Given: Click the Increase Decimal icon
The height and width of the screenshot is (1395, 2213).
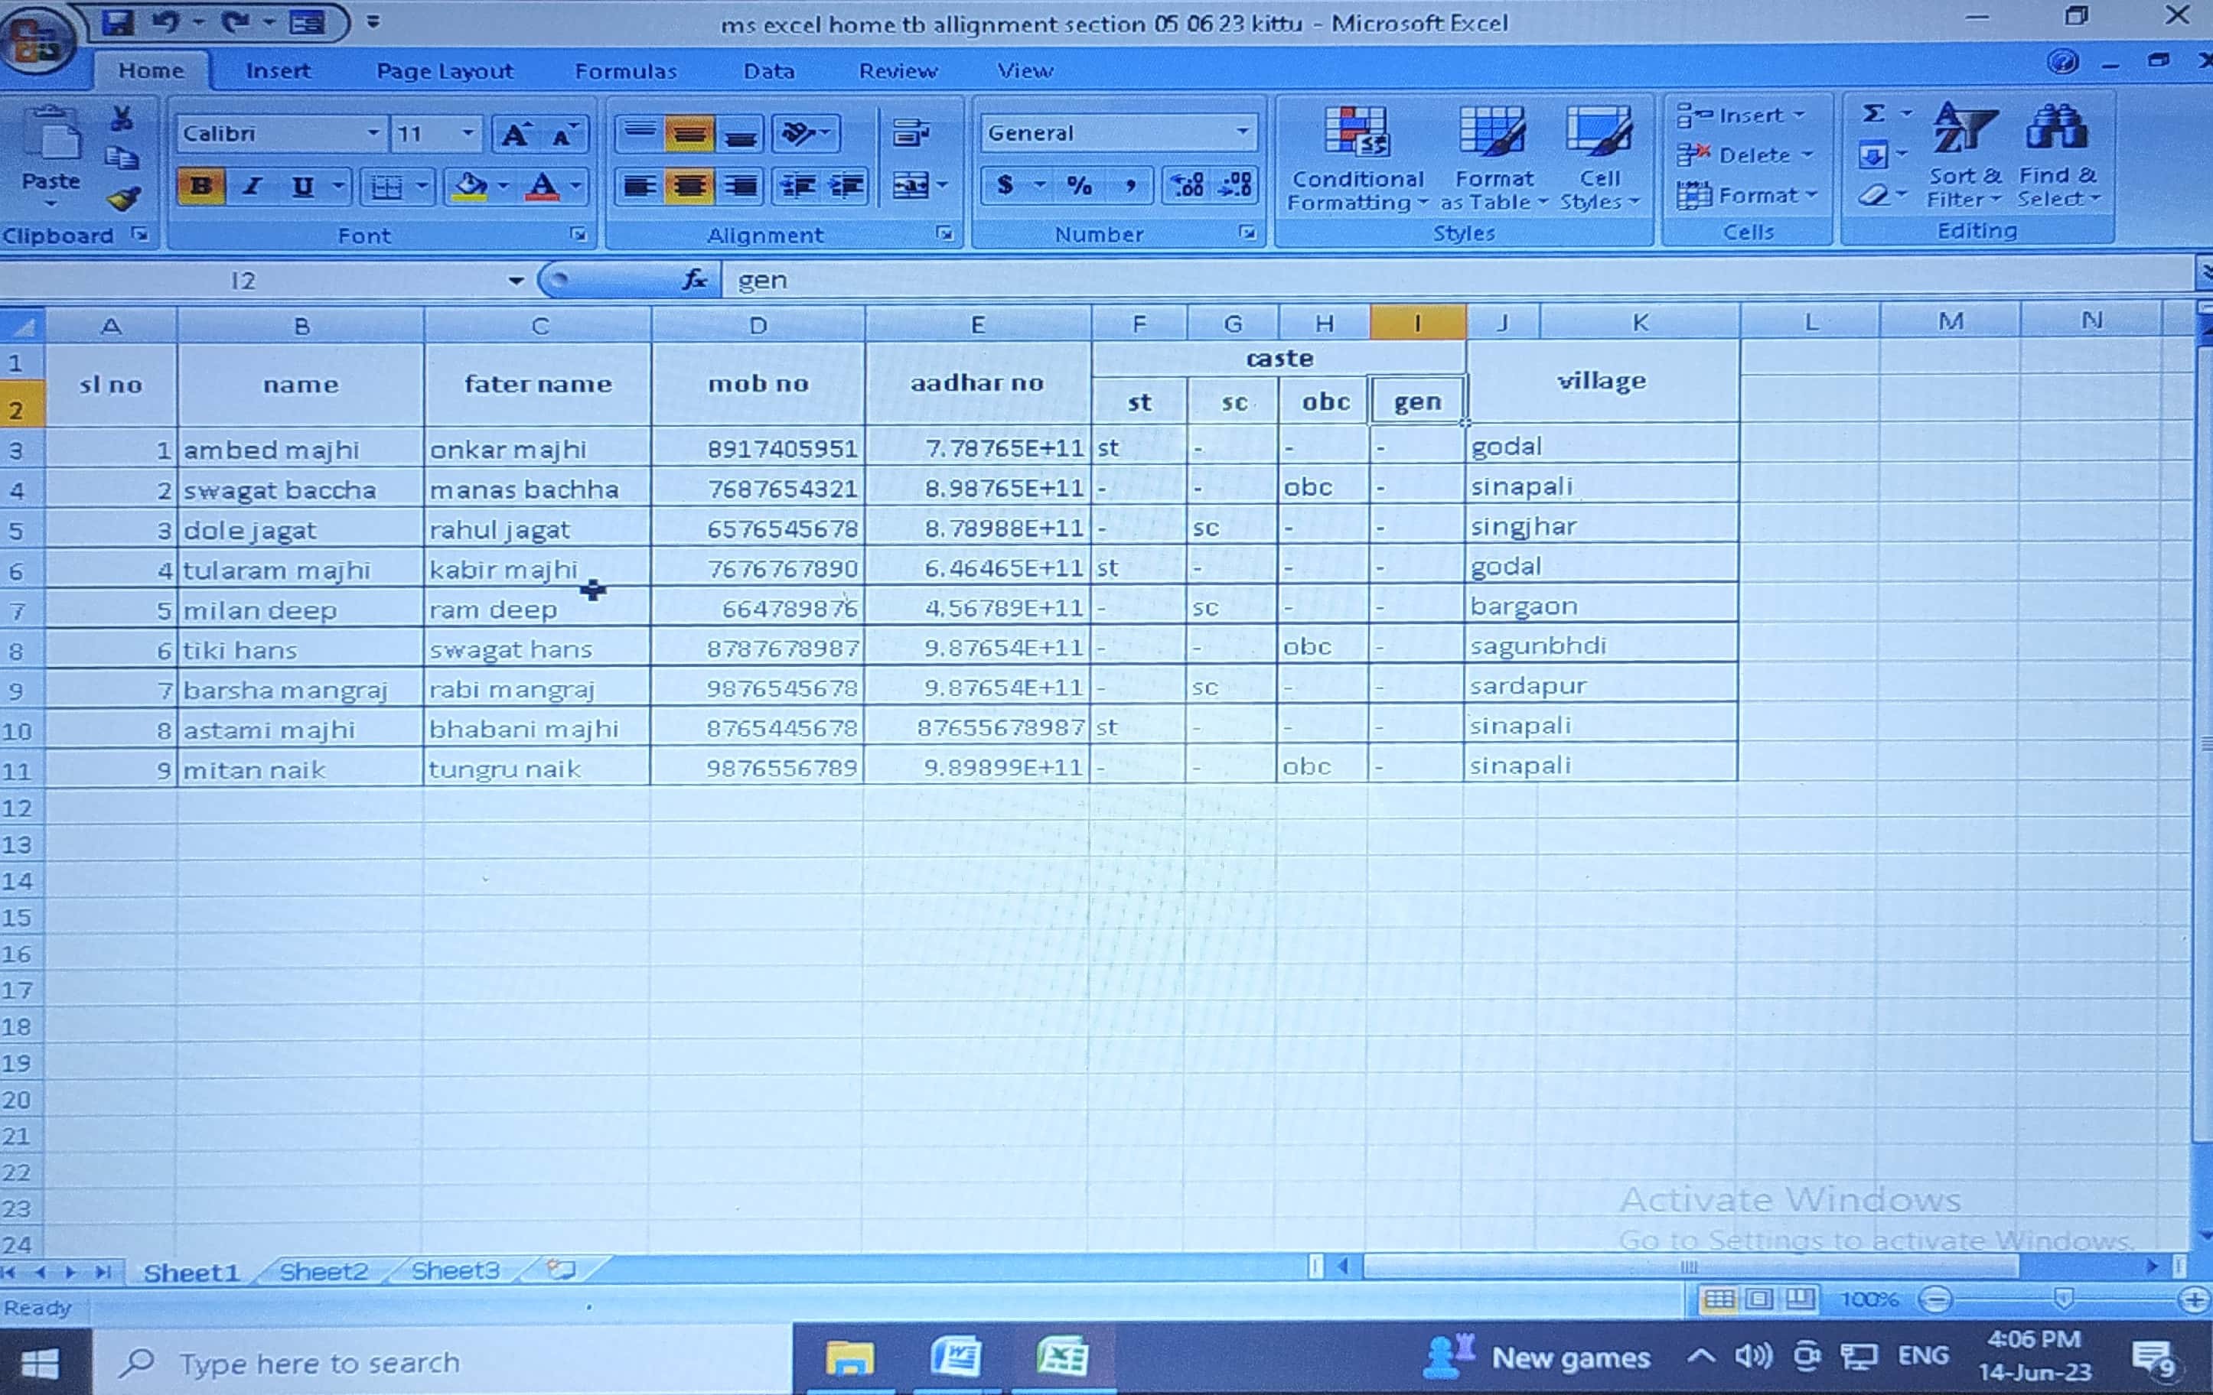Looking at the screenshot, I should click(x=1186, y=187).
